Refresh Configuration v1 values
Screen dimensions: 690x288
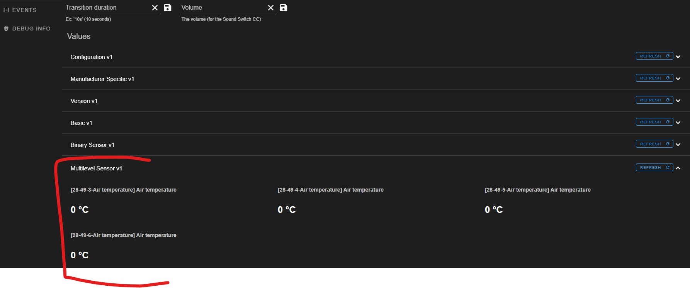(x=654, y=56)
